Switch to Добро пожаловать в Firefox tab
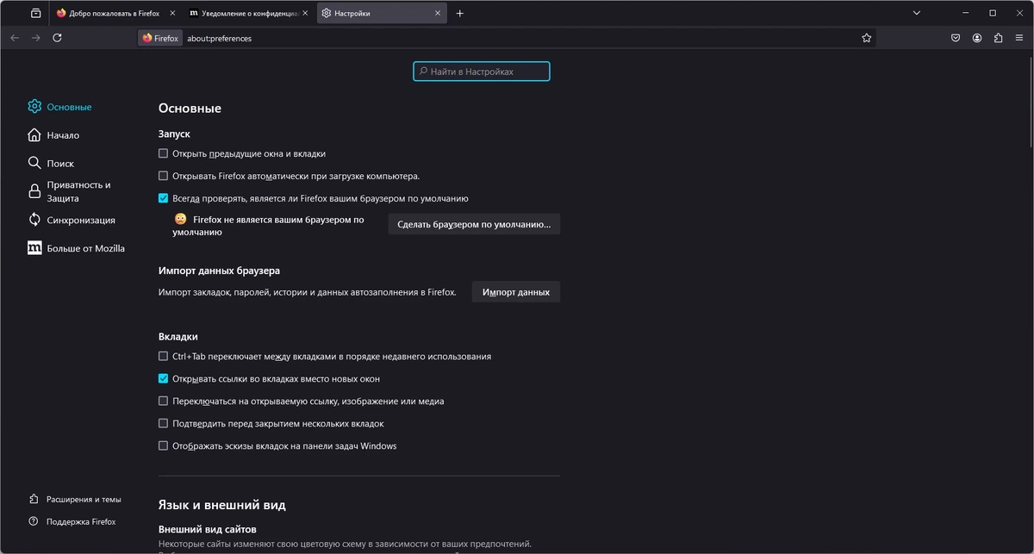Viewport: 1034px width, 554px height. coord(116,13)
